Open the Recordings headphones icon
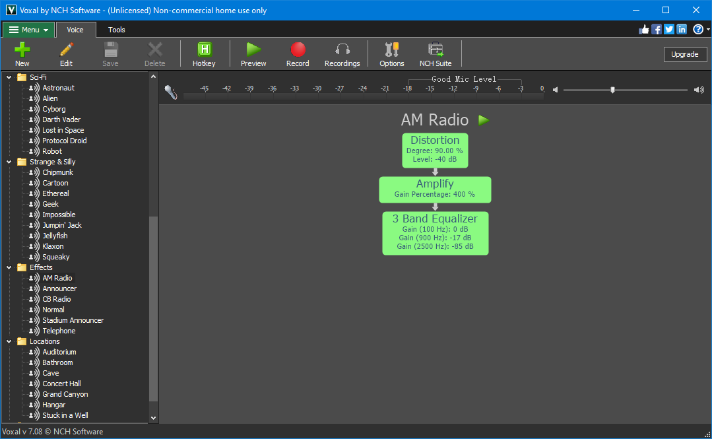 (342, 50)
